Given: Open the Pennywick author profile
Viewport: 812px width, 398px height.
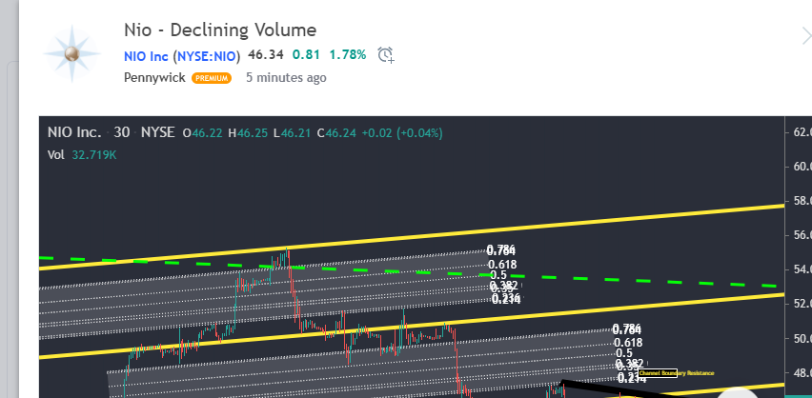Looking at the screenshot, I should 154,78.
